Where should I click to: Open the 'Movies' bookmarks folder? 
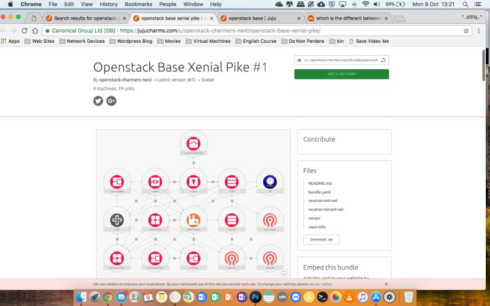point(169,41)
